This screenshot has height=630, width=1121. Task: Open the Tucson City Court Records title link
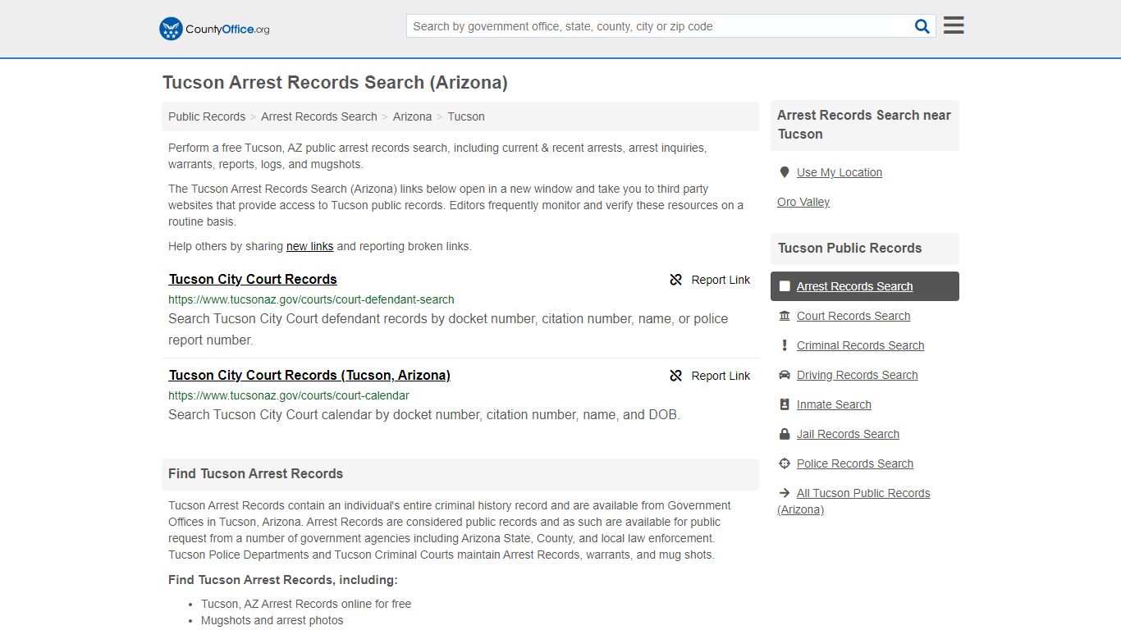(x=253, y=279)
